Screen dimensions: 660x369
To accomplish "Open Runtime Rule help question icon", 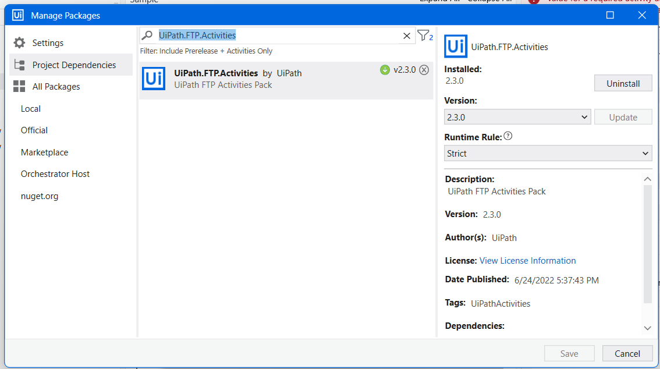I will coord(508,136).
